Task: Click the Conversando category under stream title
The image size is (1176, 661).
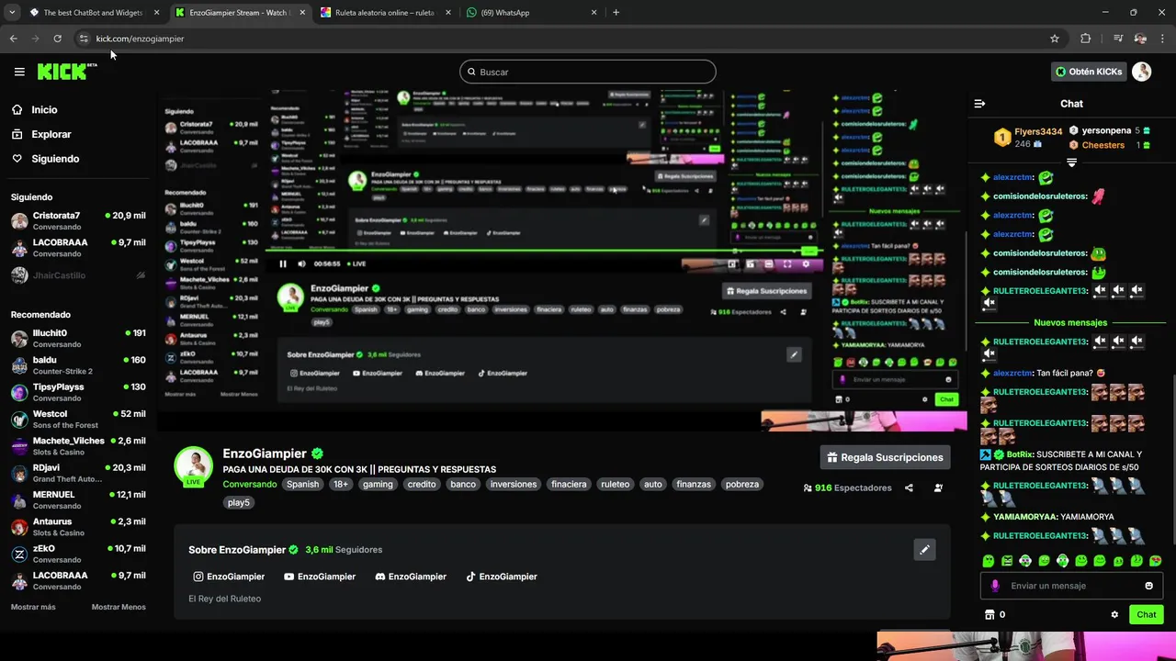Action: tap(250, 485)
